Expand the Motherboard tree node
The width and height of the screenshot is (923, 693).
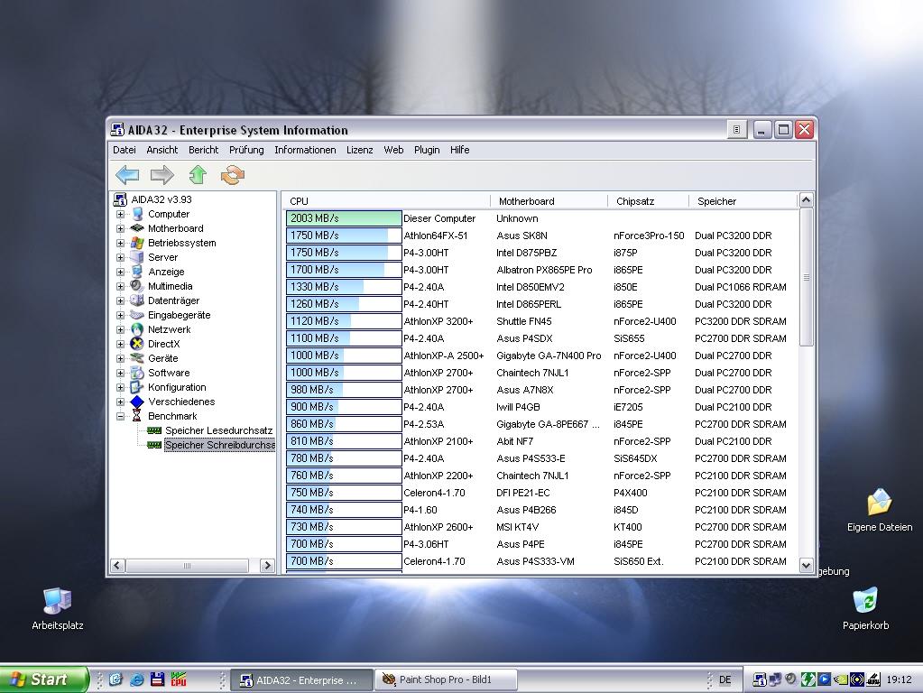click(x=120, y=228)
